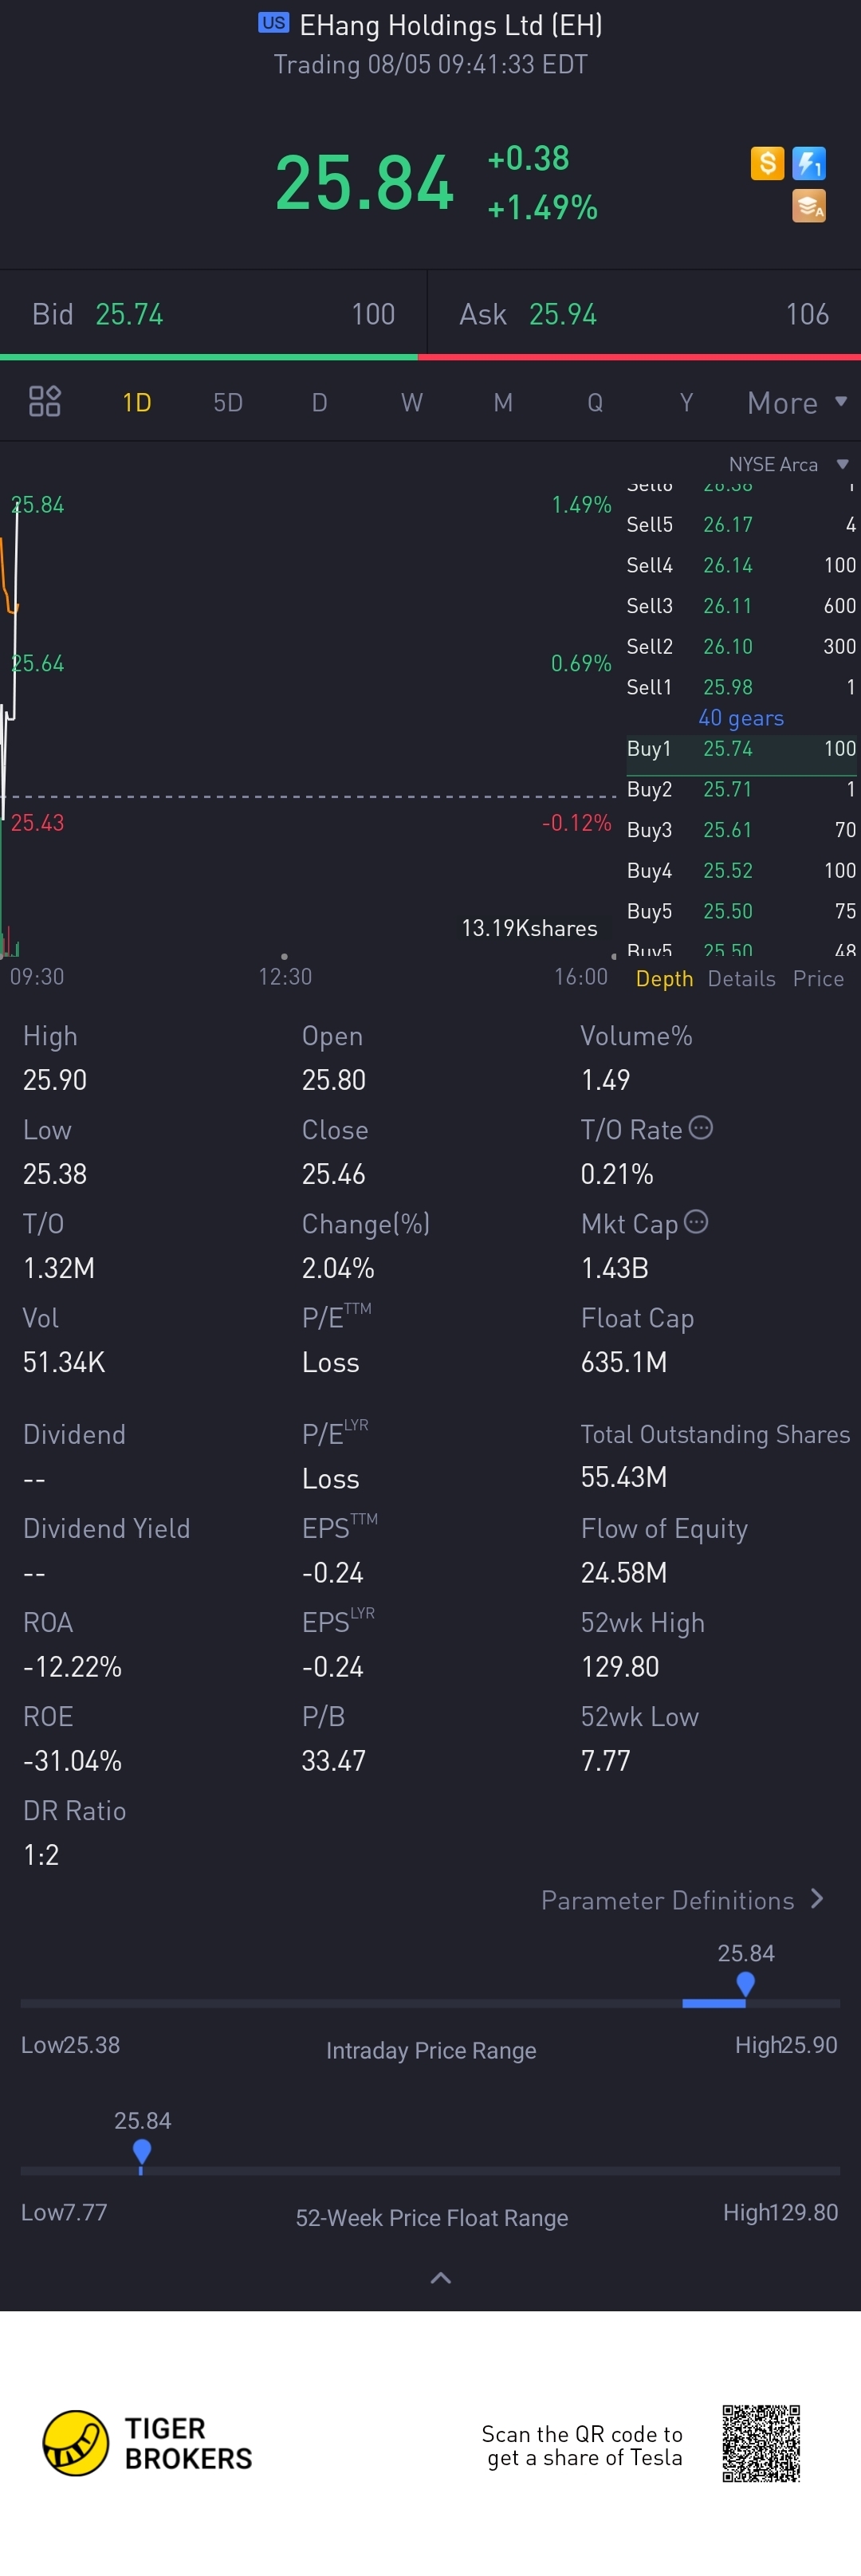Tap the orange dollar sign icon

coord(767,163)
